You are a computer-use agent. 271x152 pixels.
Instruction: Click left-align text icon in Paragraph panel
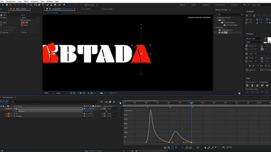point(247,16)
